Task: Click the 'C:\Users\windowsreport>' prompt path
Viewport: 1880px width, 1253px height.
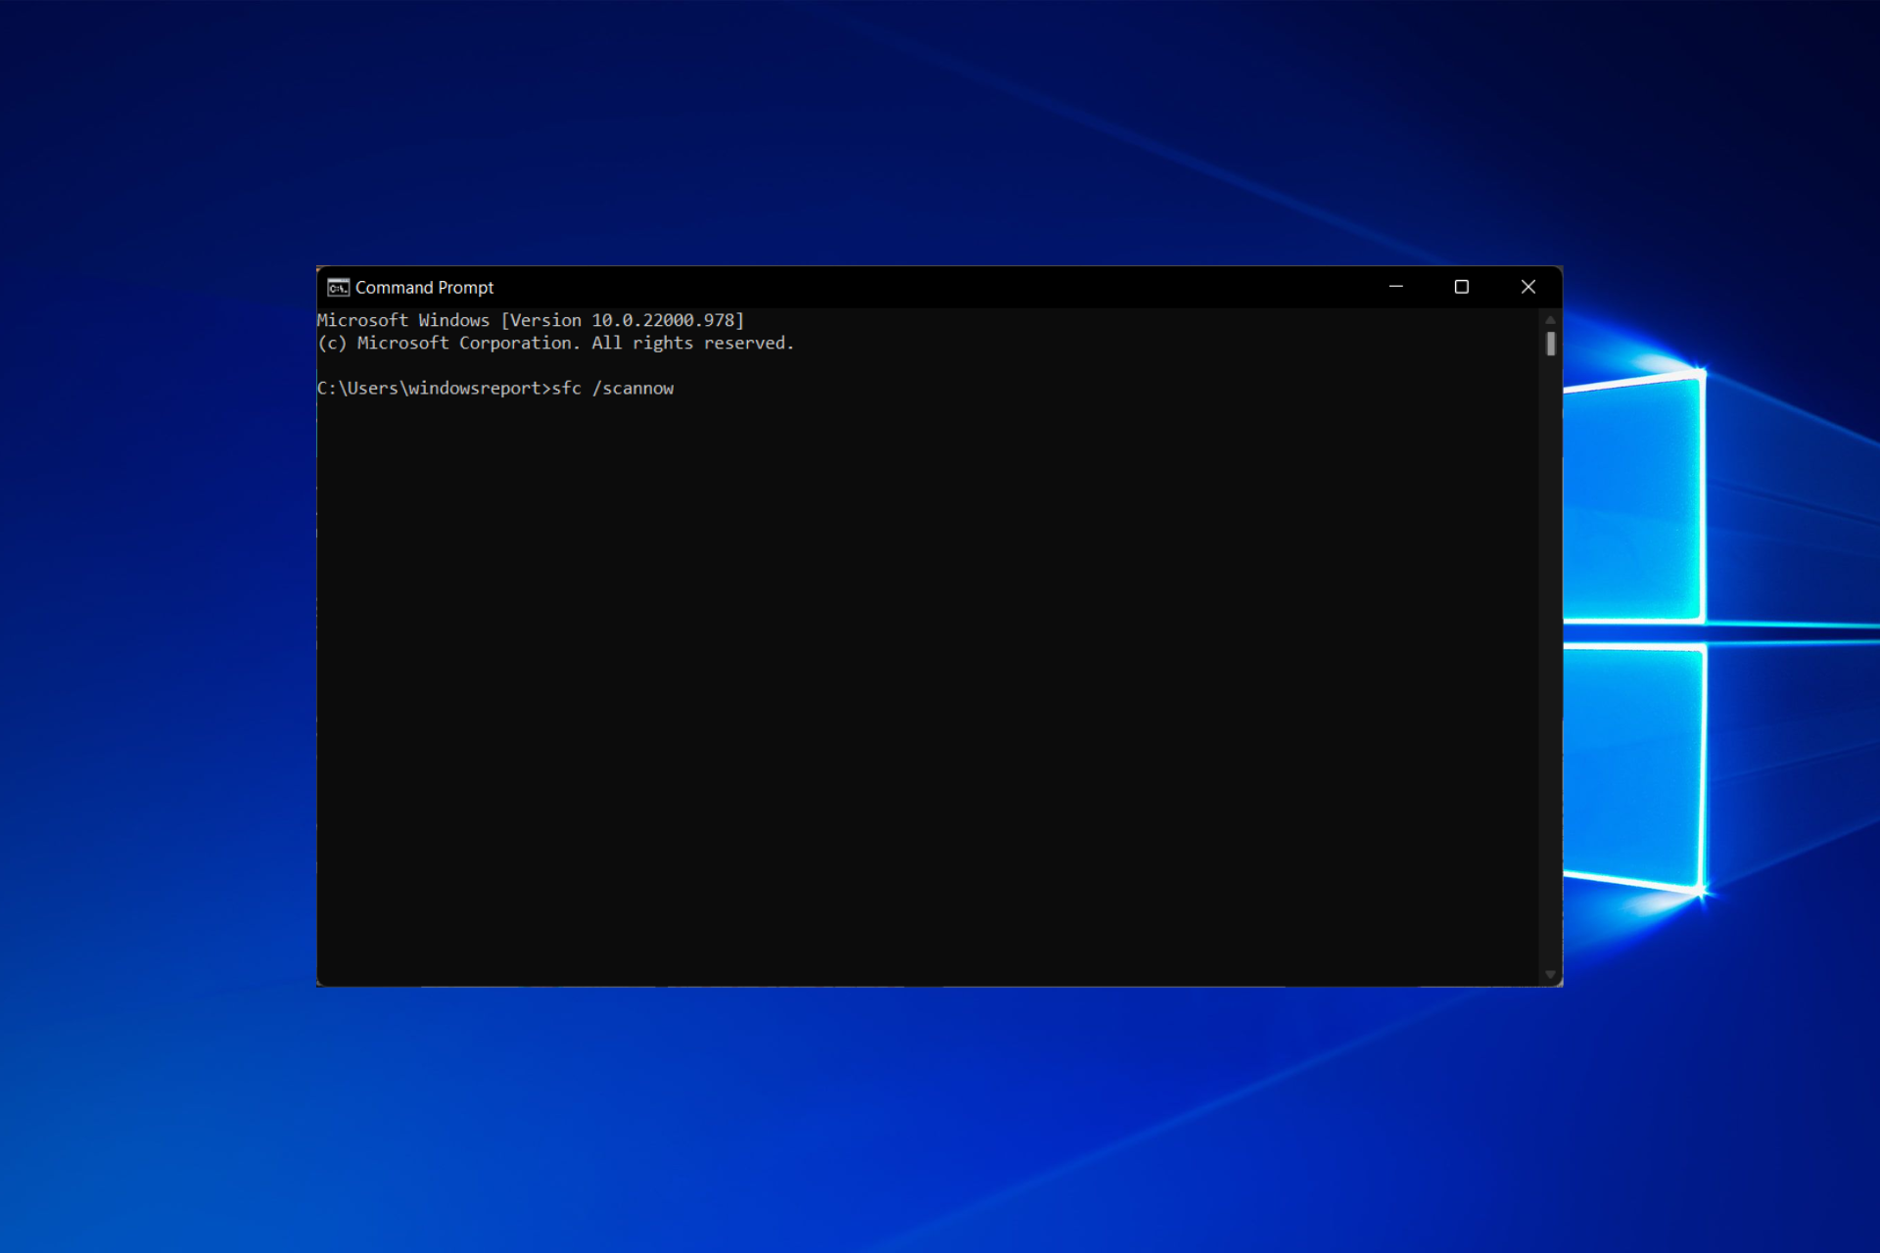Action: [x=434, y=389]
